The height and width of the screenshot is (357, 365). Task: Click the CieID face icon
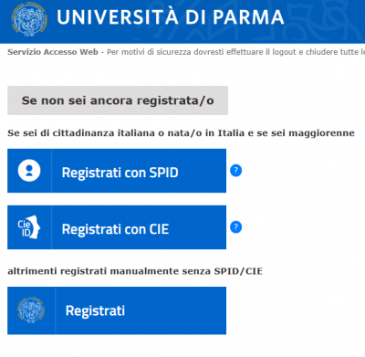tap(29, 227)
